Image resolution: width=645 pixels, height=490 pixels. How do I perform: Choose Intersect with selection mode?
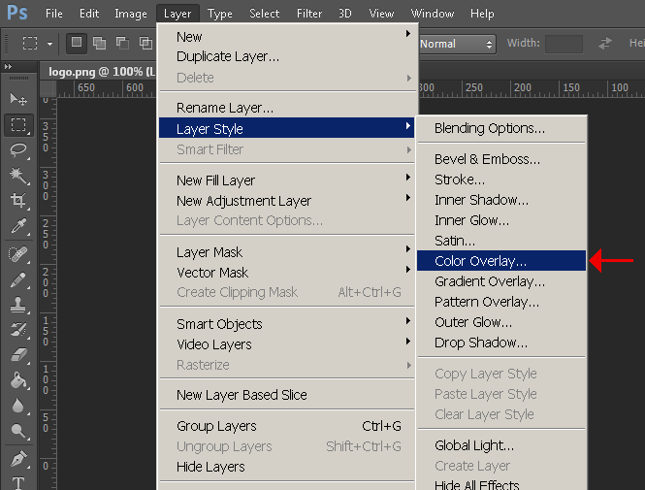tap(145, 43)
